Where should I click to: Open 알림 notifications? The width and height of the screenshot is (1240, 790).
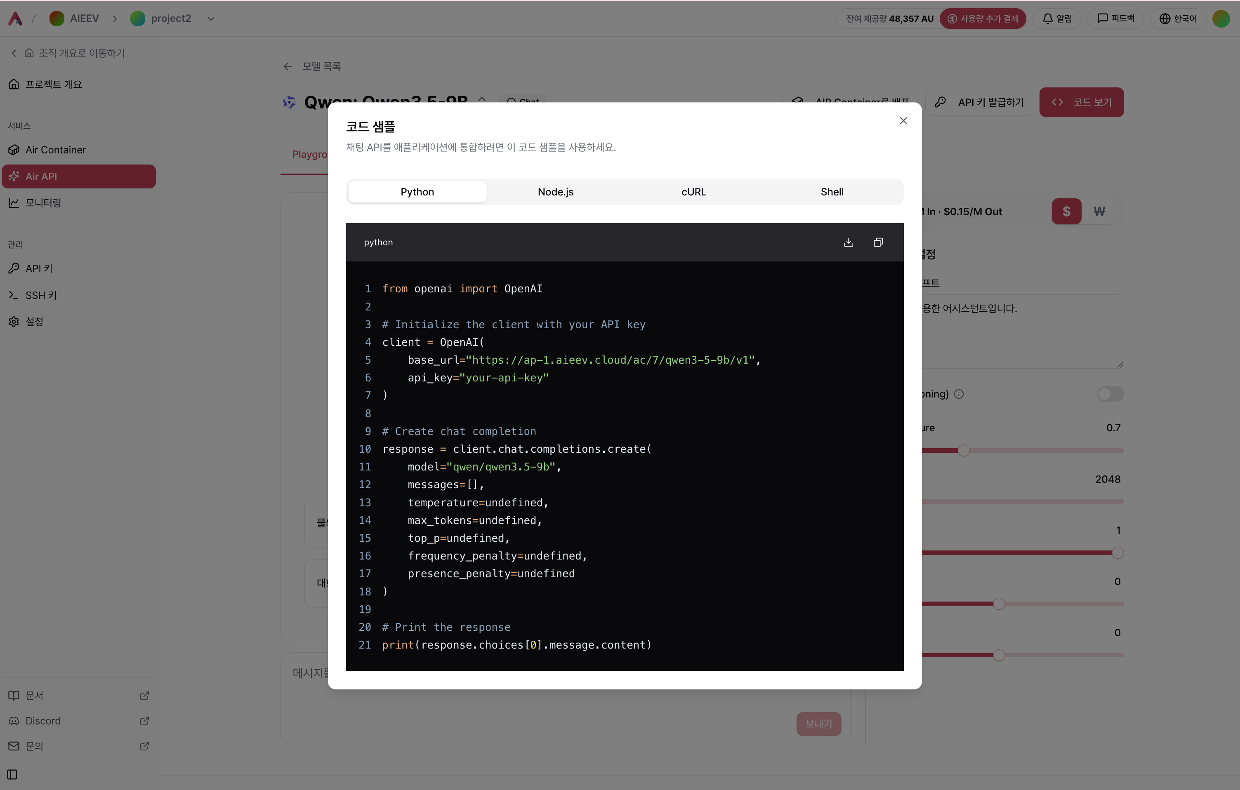pyautogui.click(x=1057, y=19)
